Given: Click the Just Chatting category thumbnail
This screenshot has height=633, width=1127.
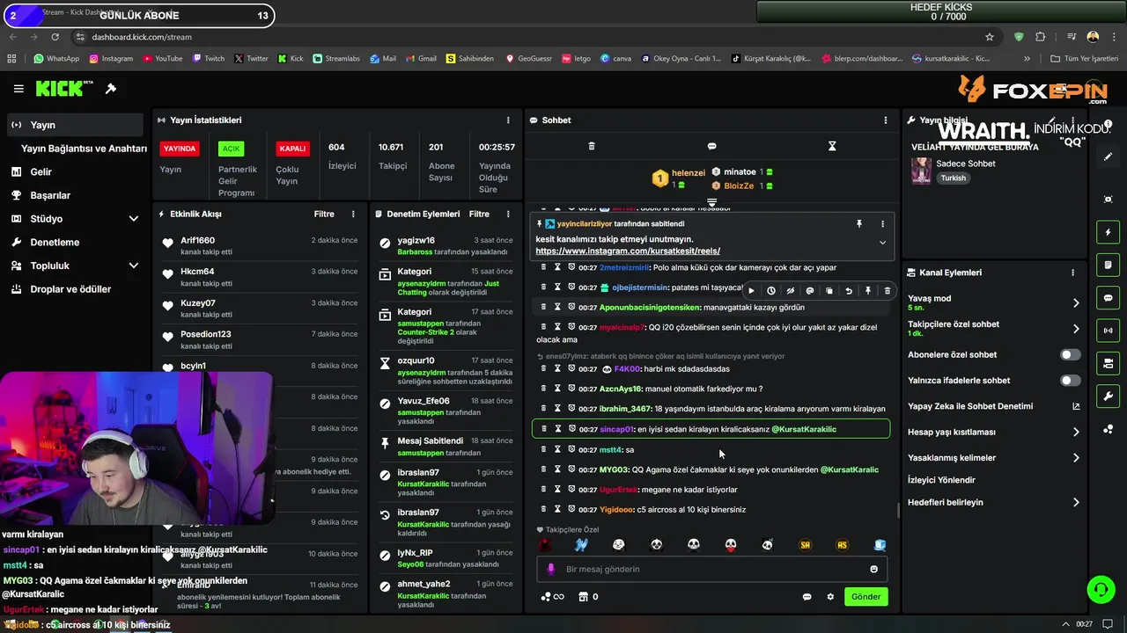Looking at the screenshot, I should tap(921, 171).
